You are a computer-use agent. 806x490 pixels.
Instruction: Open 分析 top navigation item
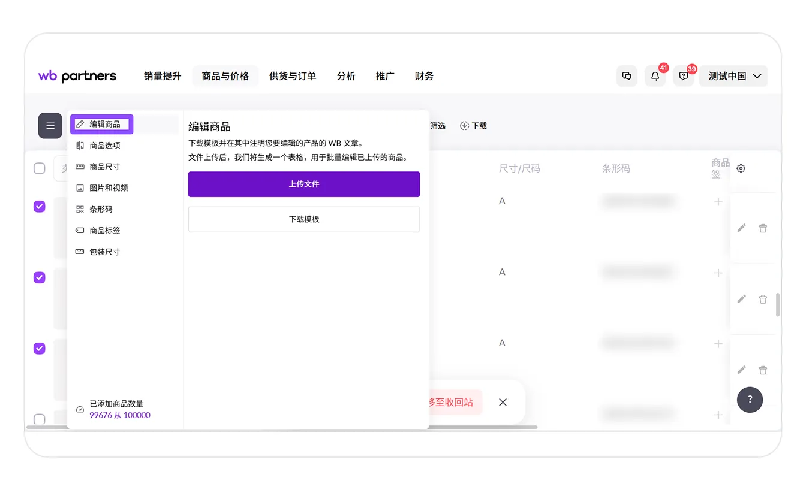(x=346, y=76)
